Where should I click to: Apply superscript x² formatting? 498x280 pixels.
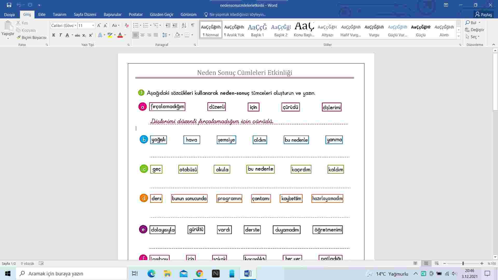pyautogui.click(x=91, y=35)
